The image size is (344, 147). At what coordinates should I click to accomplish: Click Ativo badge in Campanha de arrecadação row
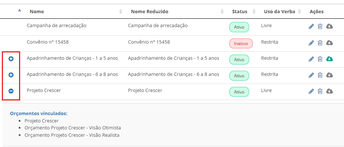pos(239,27)
